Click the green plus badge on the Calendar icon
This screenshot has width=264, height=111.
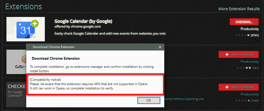34,24
